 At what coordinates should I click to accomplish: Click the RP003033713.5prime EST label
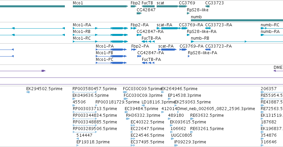95,109
